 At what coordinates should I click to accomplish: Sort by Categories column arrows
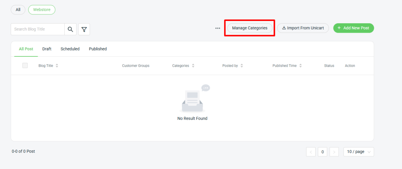click(x=193, y=66)
